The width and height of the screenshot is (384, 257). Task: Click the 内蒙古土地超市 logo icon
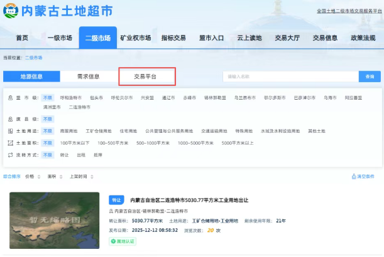coord(11,11)
